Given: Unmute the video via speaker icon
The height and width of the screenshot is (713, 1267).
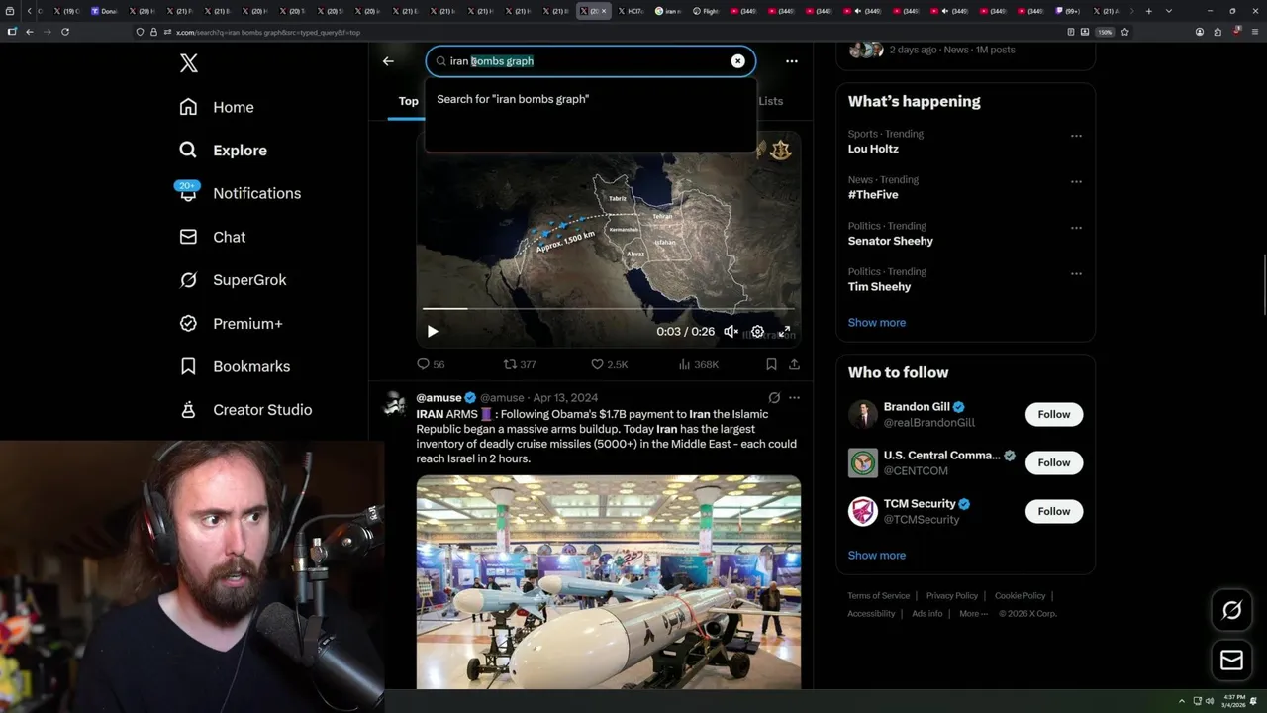Looking at the screenshot, I should click(731, 332).
